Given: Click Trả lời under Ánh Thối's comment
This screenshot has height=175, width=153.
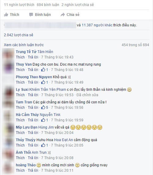Looking at the screenshot, I should (33, 158).
